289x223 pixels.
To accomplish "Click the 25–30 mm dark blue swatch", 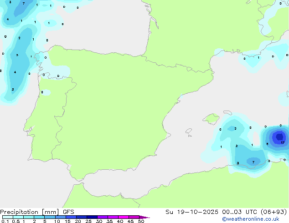I will coord(92,217).
